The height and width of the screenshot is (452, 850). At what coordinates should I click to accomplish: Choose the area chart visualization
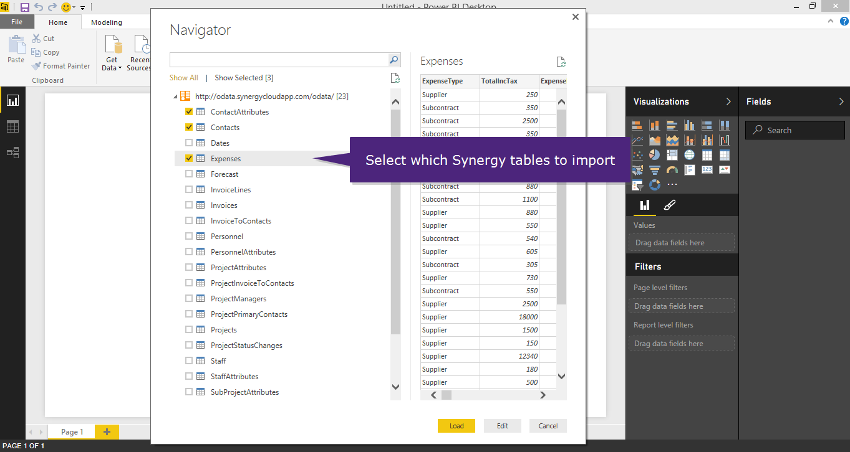tap(654, 140)
